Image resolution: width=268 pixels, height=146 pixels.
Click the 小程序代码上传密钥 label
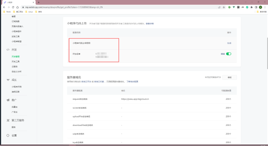pos(81,43)
